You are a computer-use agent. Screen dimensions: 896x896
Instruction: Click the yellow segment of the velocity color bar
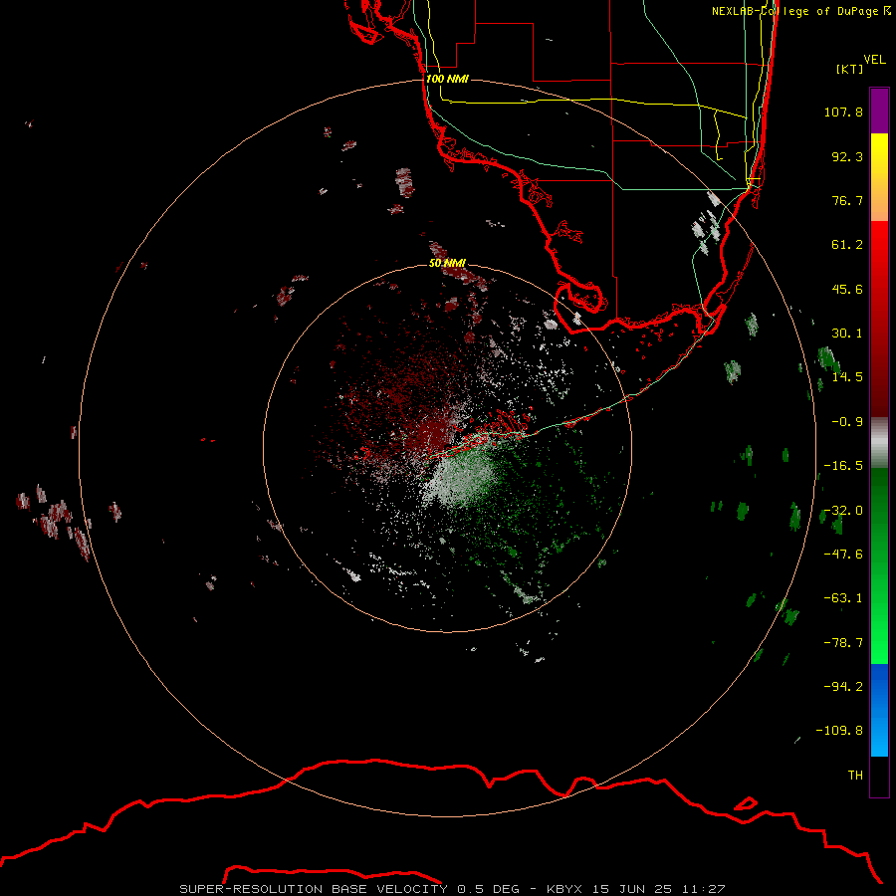tap(879, 177)
